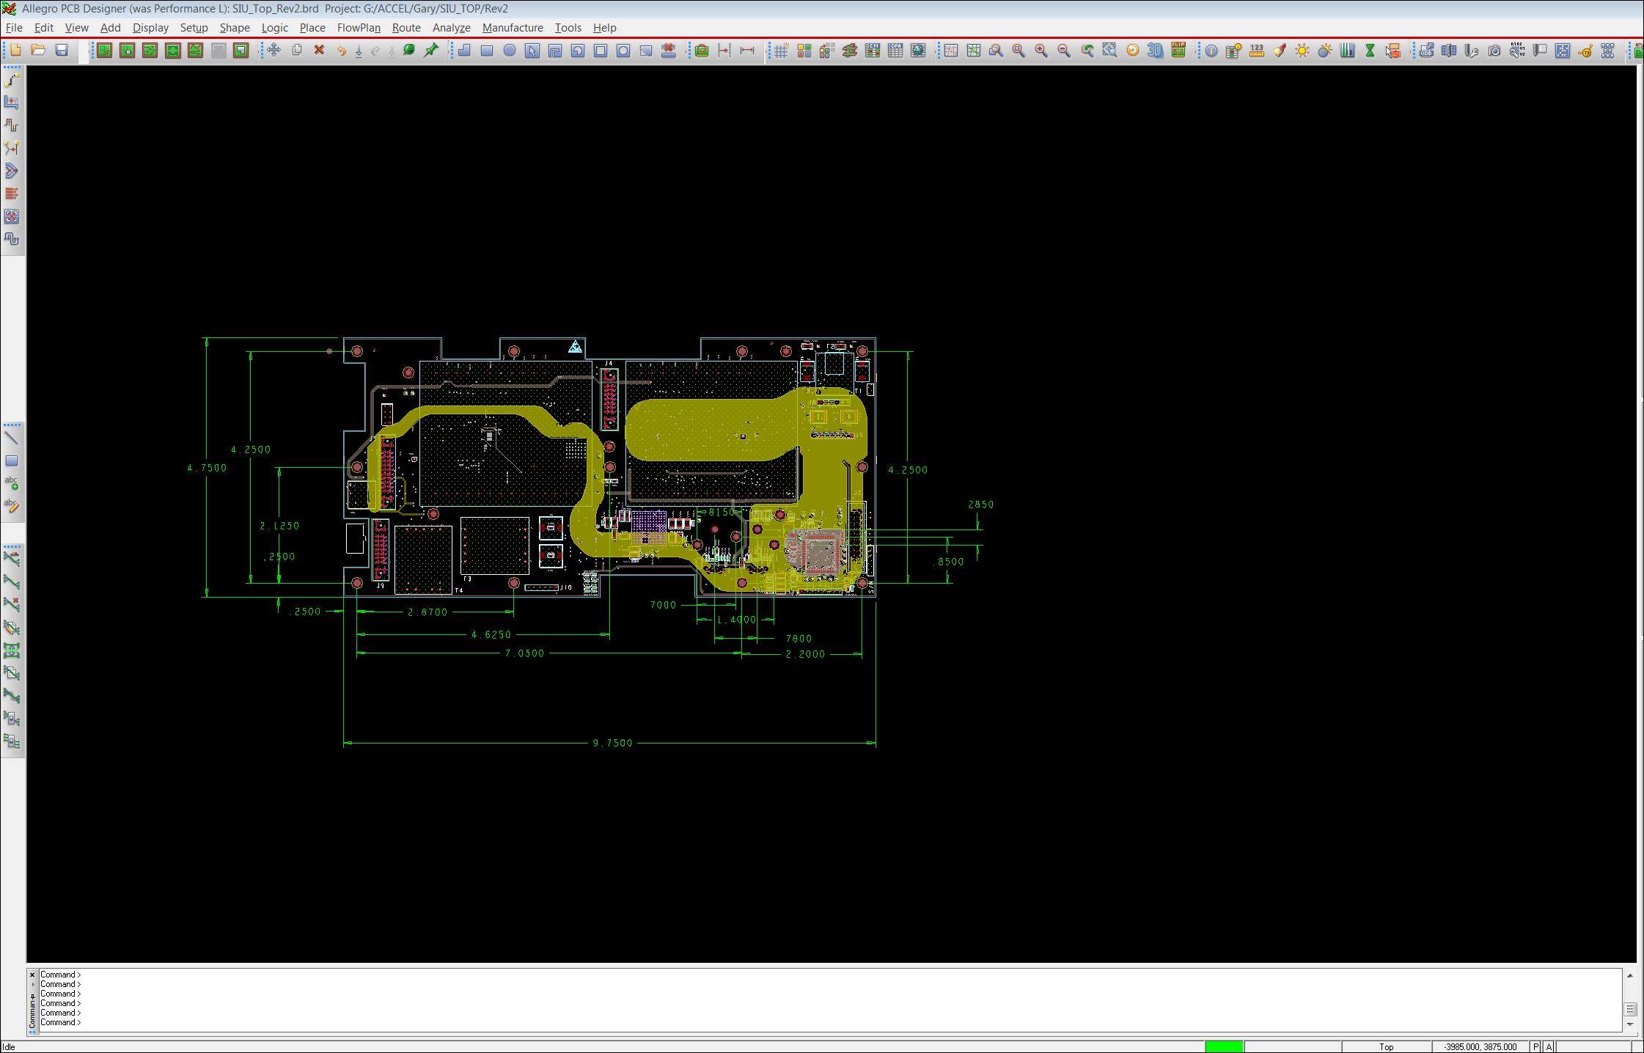Image resolution: width=1644 pixels, height=1053 pixels.
Task: Click the Save file icon
Action: (x=62, y=50)
